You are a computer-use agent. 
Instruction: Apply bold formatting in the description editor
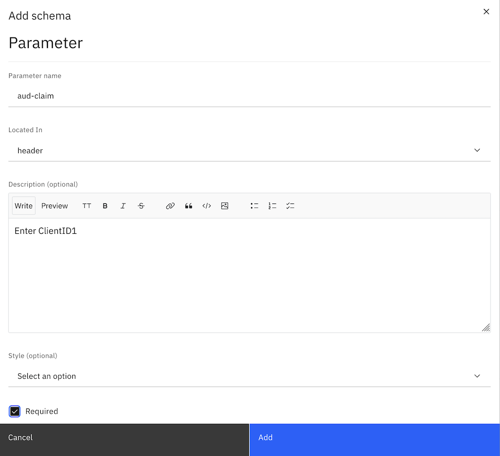pos(105,205)
